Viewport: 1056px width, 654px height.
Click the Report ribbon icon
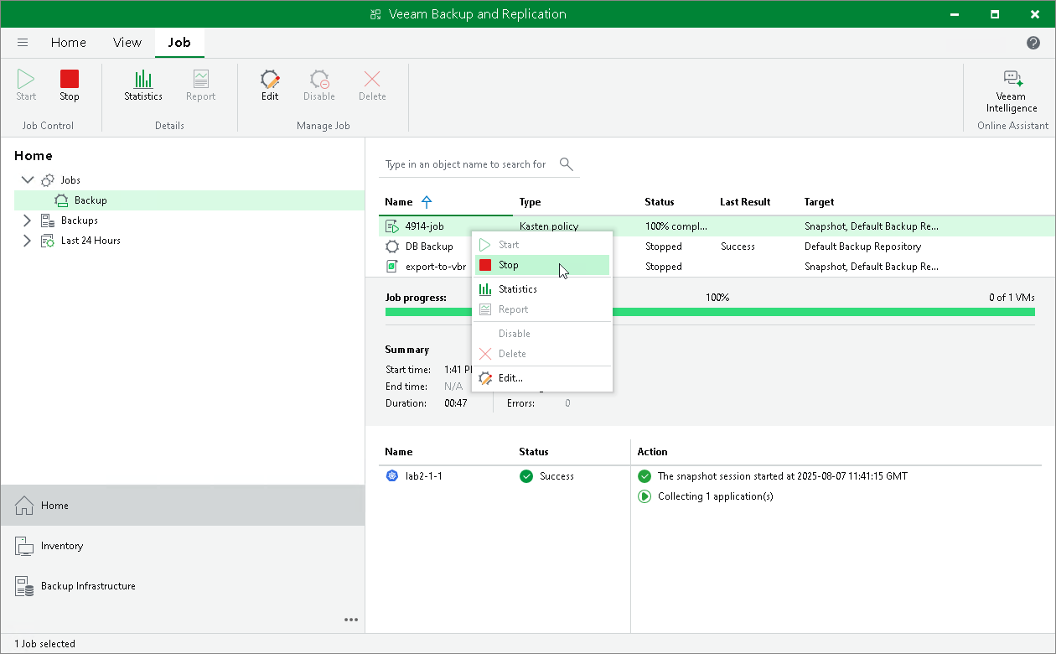pyautogui.click(x=200, y=86)
